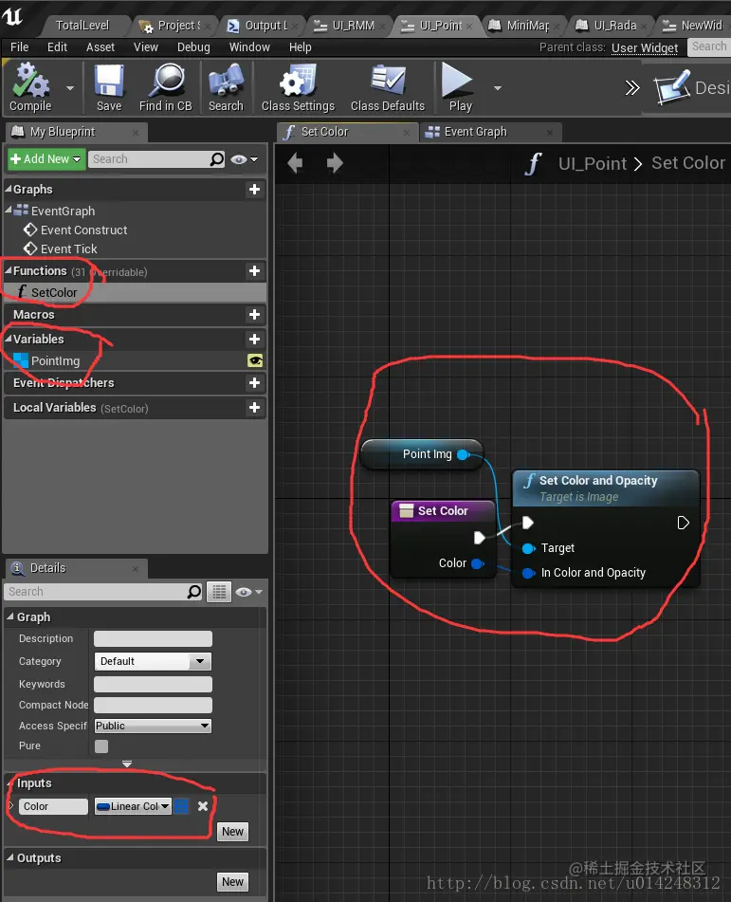Remove Color input with X icon
Screen dimensions: 731x902
(x=203, y=806)
